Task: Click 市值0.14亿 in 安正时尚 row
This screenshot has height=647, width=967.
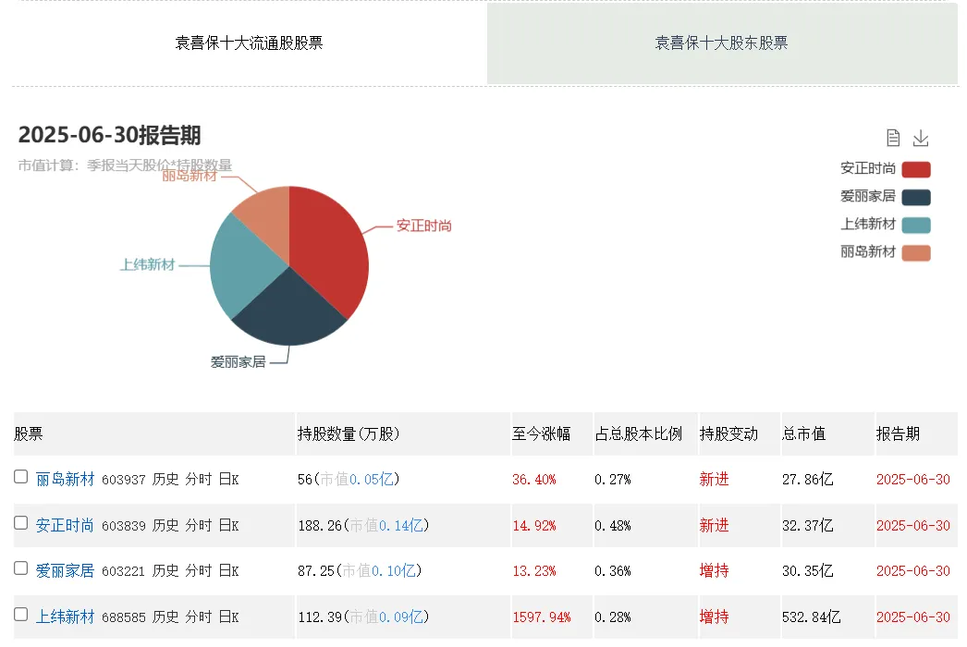Action: [387, 526]
